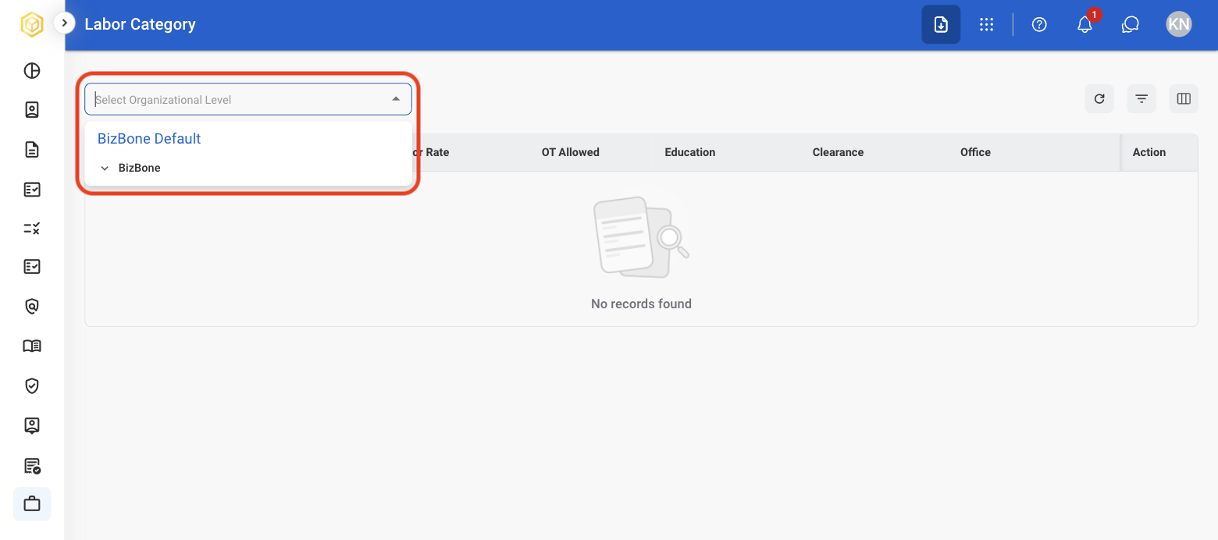Open the open-book sidebar icon
The height and width of the screenshot is (540, 1218).
click(x=32, y=346)
